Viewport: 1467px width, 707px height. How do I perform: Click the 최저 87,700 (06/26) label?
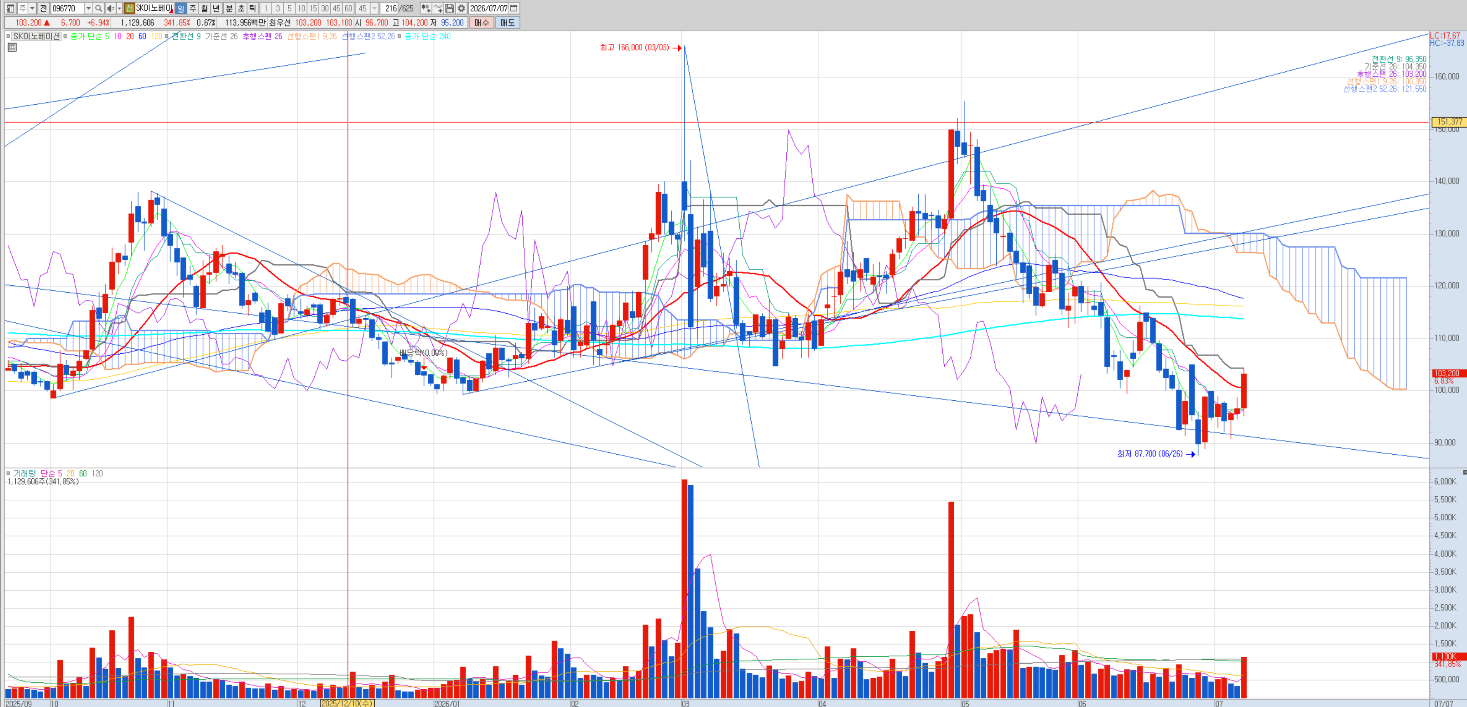[x=1150, y=454]
